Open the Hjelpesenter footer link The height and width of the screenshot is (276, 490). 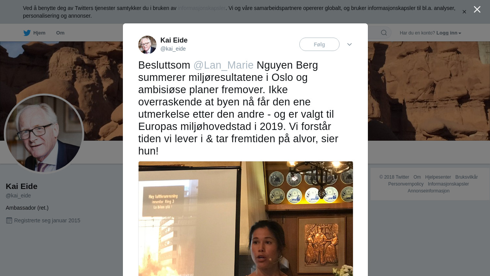tap(438, 177)
